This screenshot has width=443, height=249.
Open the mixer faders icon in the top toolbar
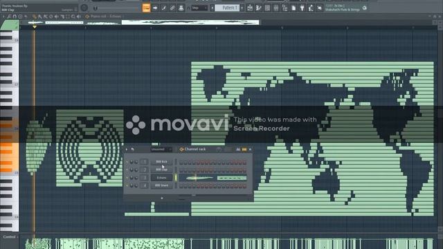tap(276, 8)
